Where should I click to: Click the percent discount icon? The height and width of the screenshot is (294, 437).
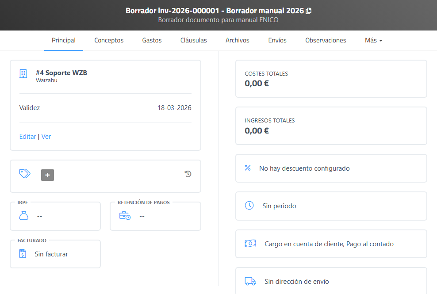248,168
